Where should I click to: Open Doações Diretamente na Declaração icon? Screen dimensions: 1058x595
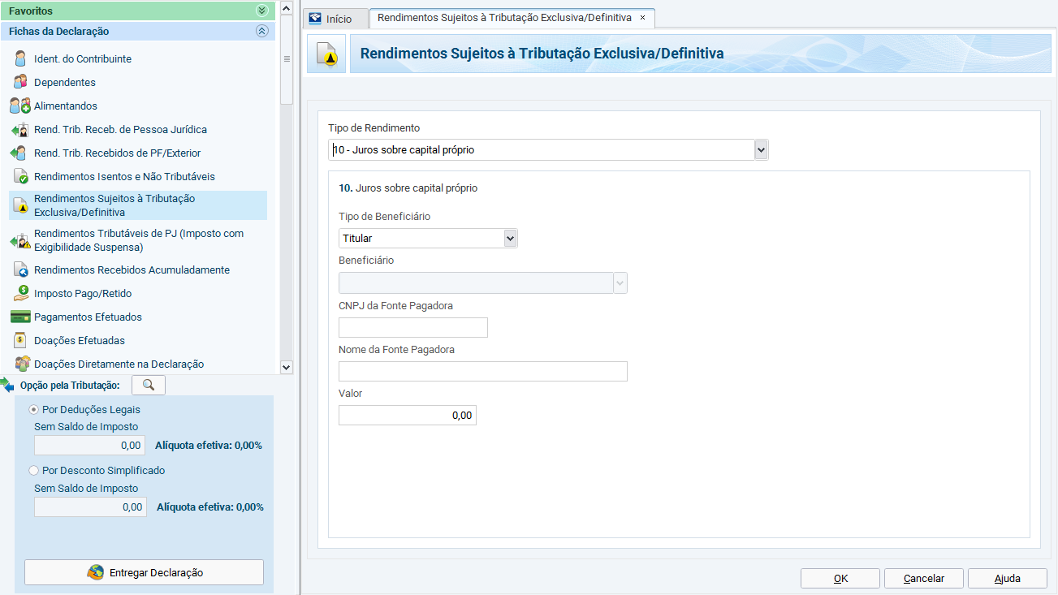(x=22, y=364)
